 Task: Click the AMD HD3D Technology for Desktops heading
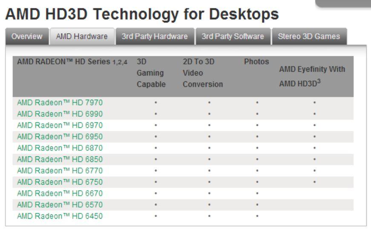point(142,14)
